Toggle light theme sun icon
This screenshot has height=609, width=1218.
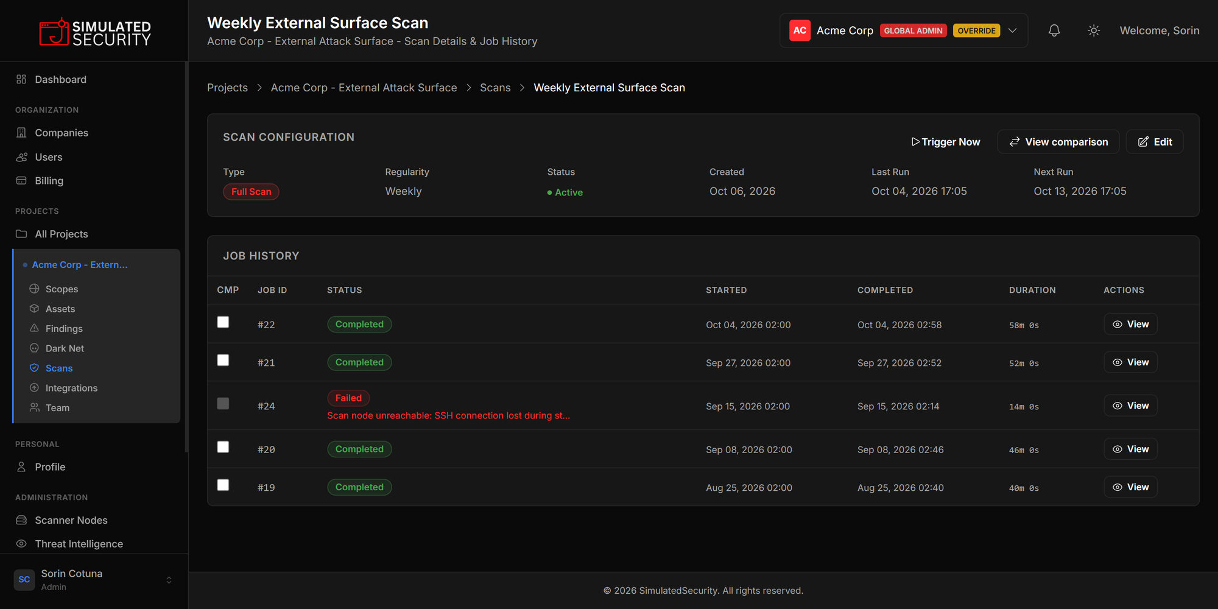(1094, 30)
